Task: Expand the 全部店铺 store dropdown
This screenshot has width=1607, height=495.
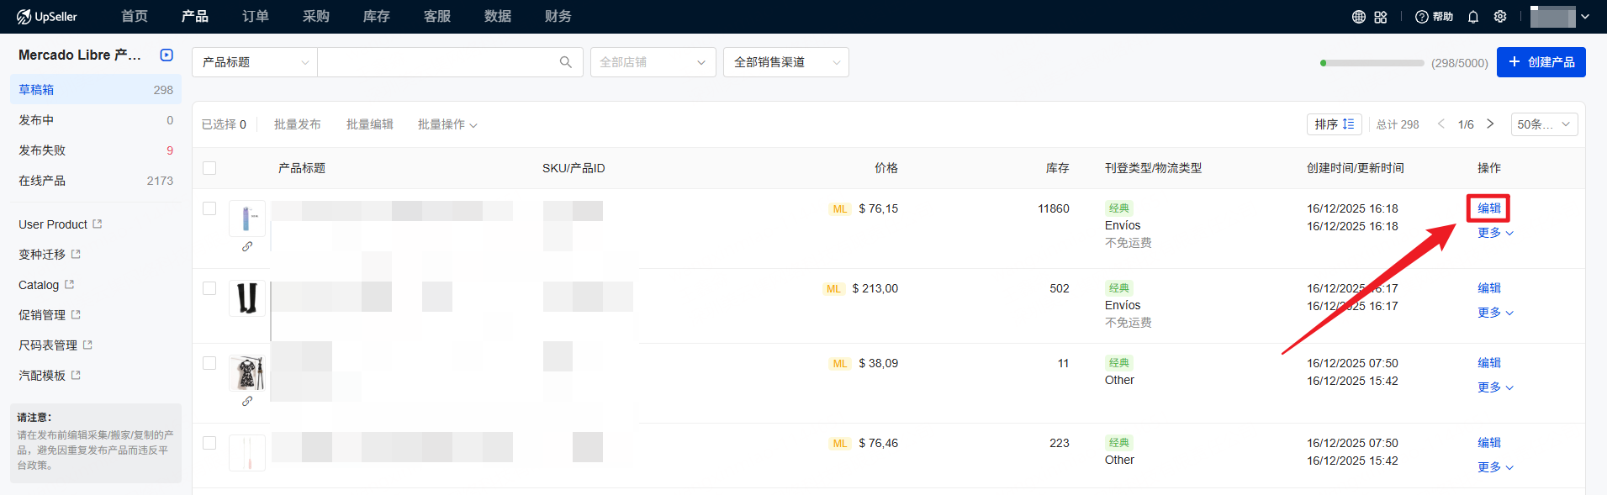Action: [653, 62]
